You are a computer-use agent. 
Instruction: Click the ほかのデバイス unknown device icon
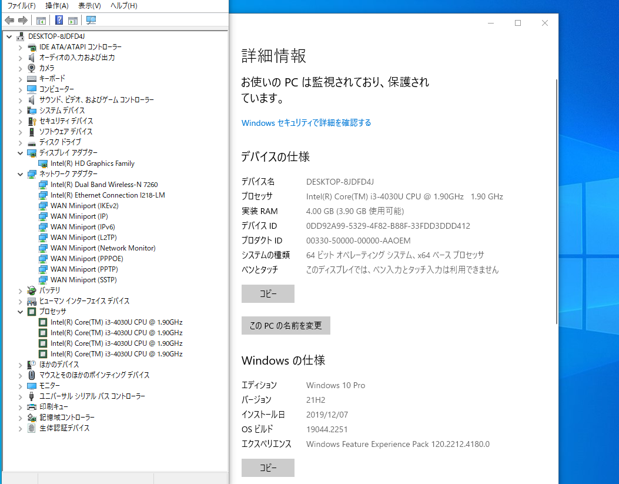pos(32,365)
